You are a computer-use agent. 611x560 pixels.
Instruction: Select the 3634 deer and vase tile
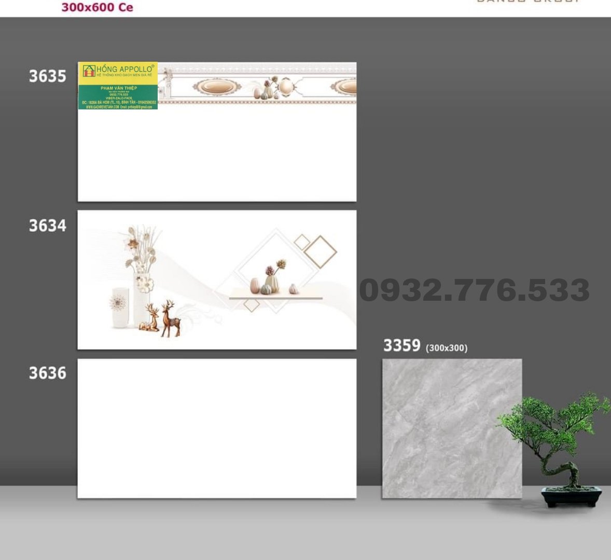click(x=217, y=279)
